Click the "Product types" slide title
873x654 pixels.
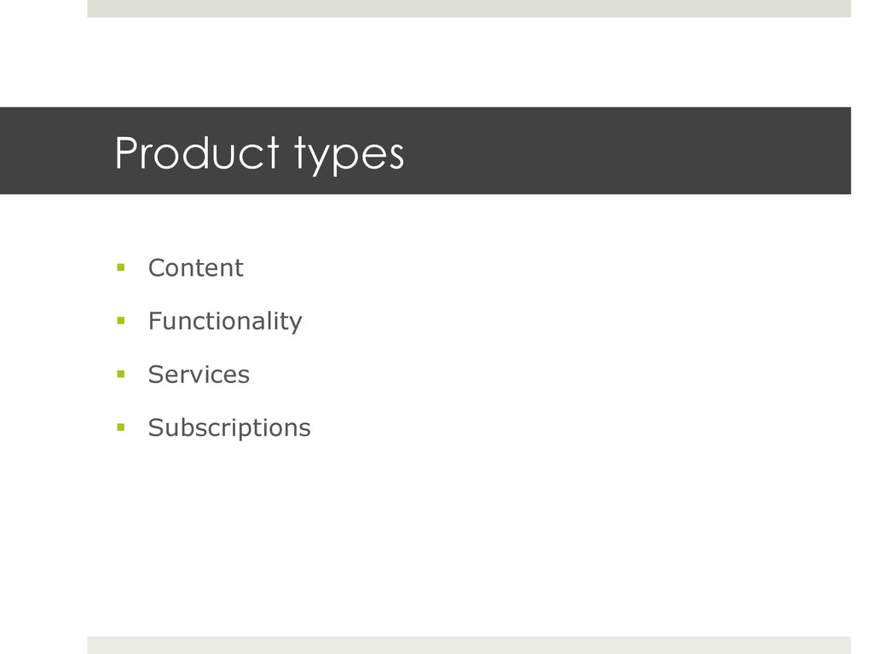[259, 153]
